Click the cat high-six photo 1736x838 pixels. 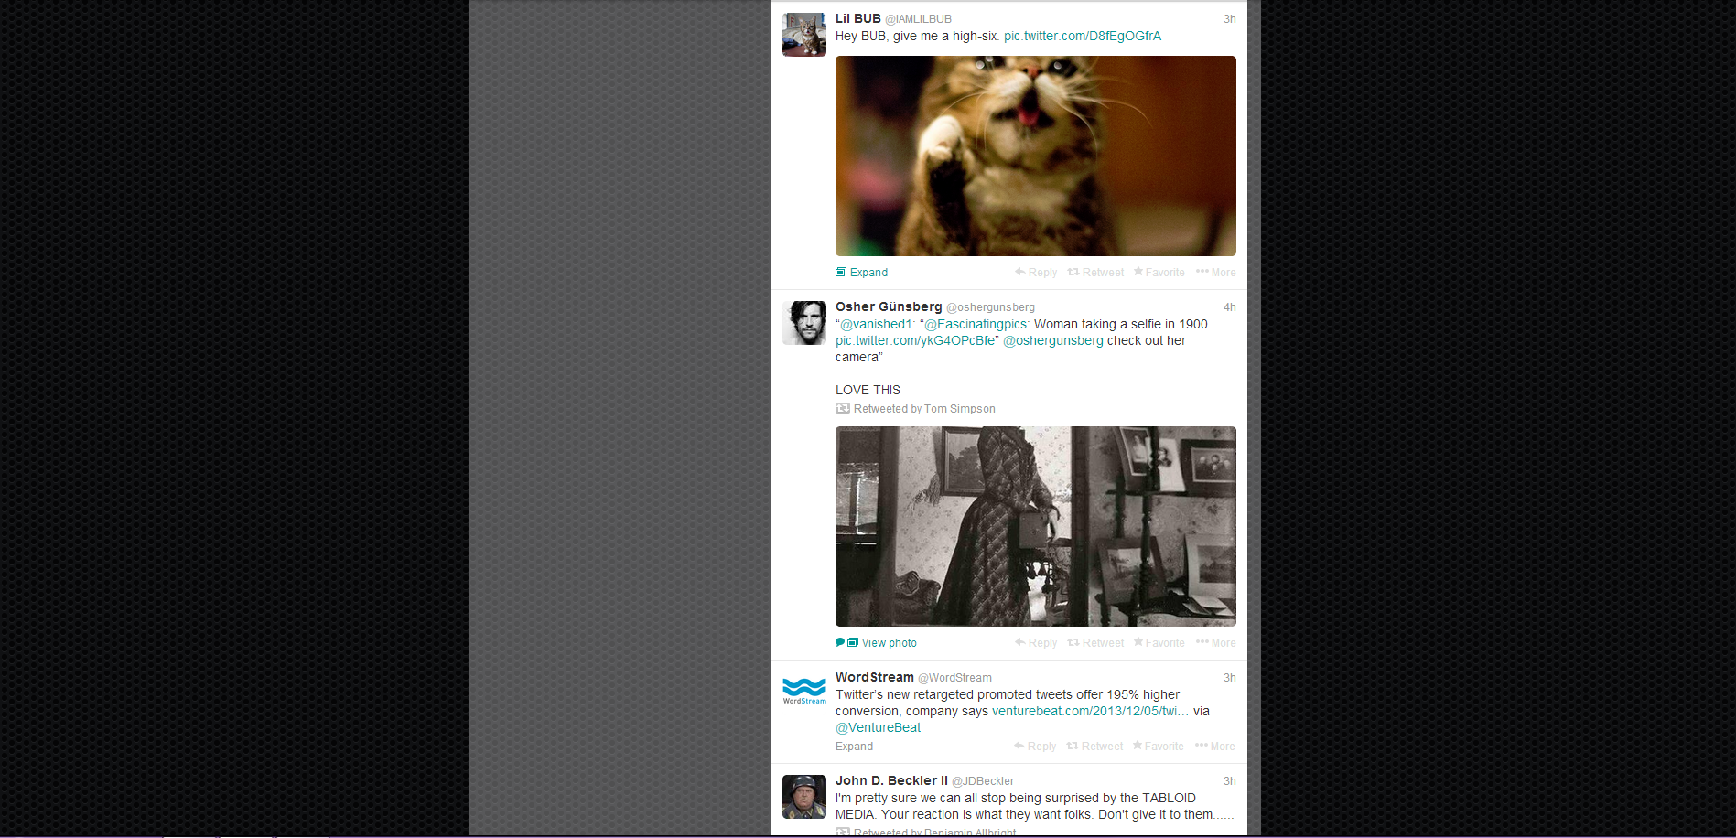(1035, 156)
